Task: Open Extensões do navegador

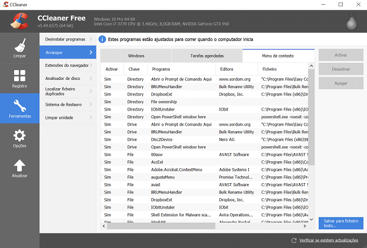Action: tap(67, 65)
